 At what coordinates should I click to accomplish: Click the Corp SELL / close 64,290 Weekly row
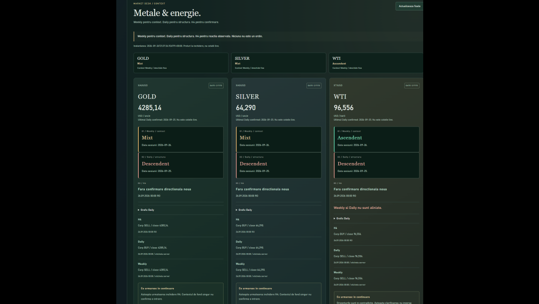pos(250,270)
